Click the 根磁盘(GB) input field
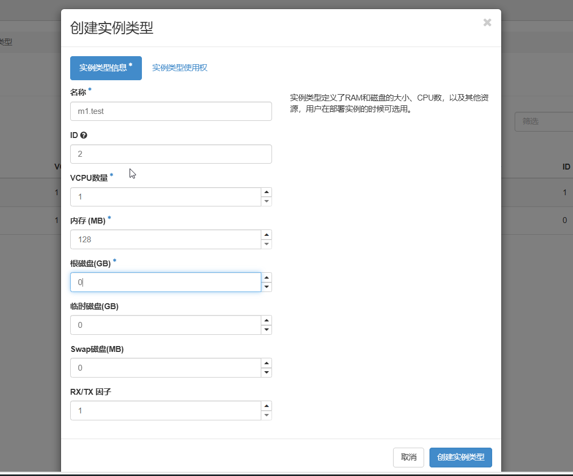 [x=165, y=282]
